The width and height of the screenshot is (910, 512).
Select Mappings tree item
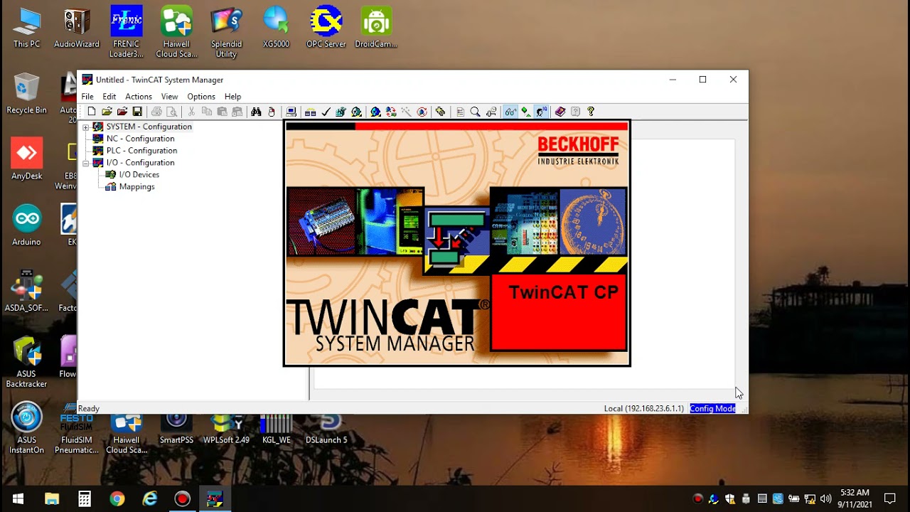(136, 187)
